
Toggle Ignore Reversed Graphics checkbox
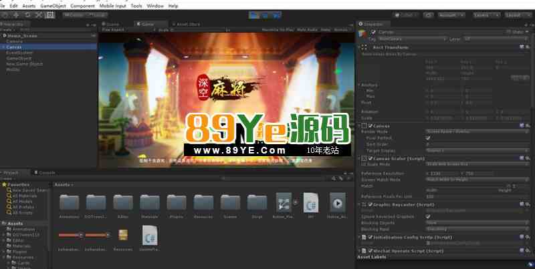pos(428,216)
